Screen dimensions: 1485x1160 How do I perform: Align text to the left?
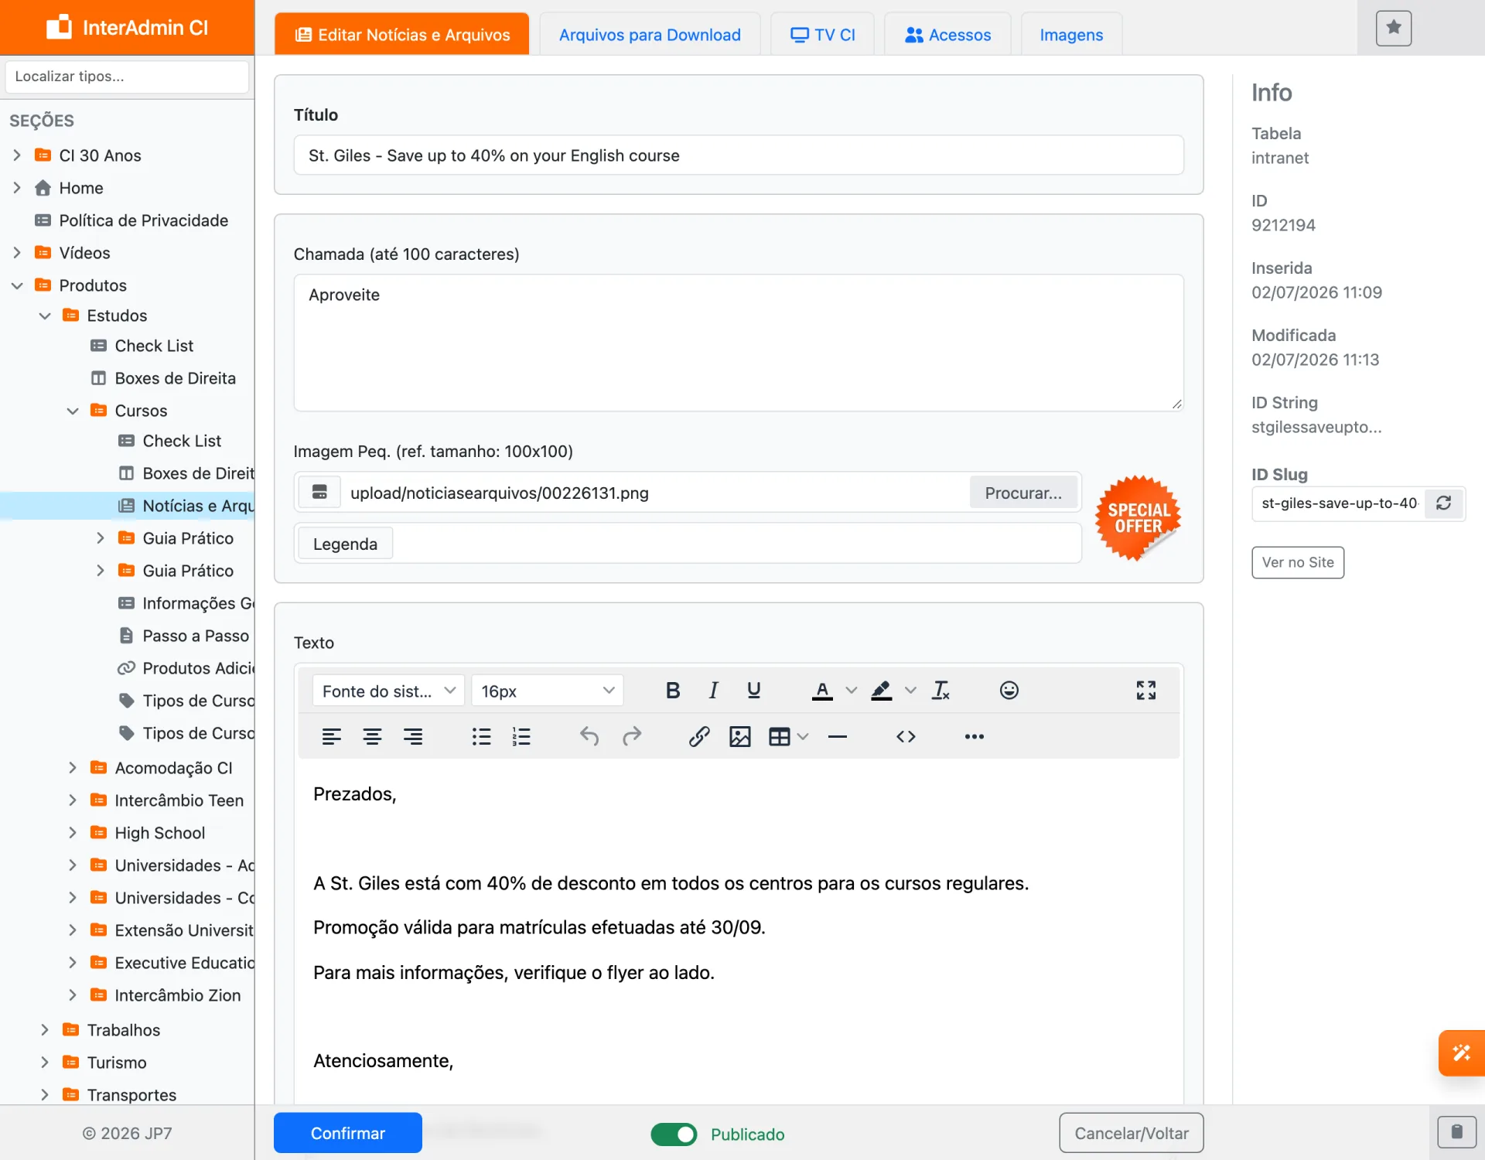point(331,737)
